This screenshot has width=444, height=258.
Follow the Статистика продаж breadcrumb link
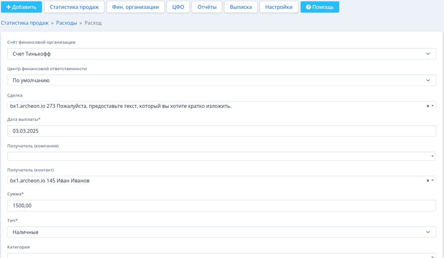pyautogui.click(x=25, y=23)
